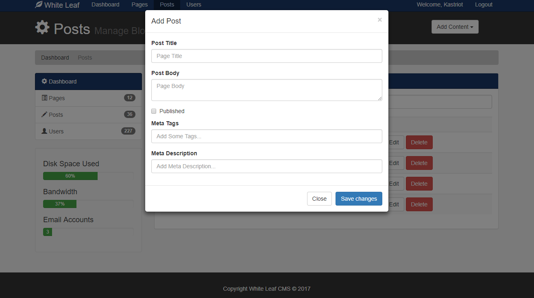This screenshot has width=534, height=298.
Task: Click the Disk Space Used 60% progress bar
Action: click(x=70, y=176)
